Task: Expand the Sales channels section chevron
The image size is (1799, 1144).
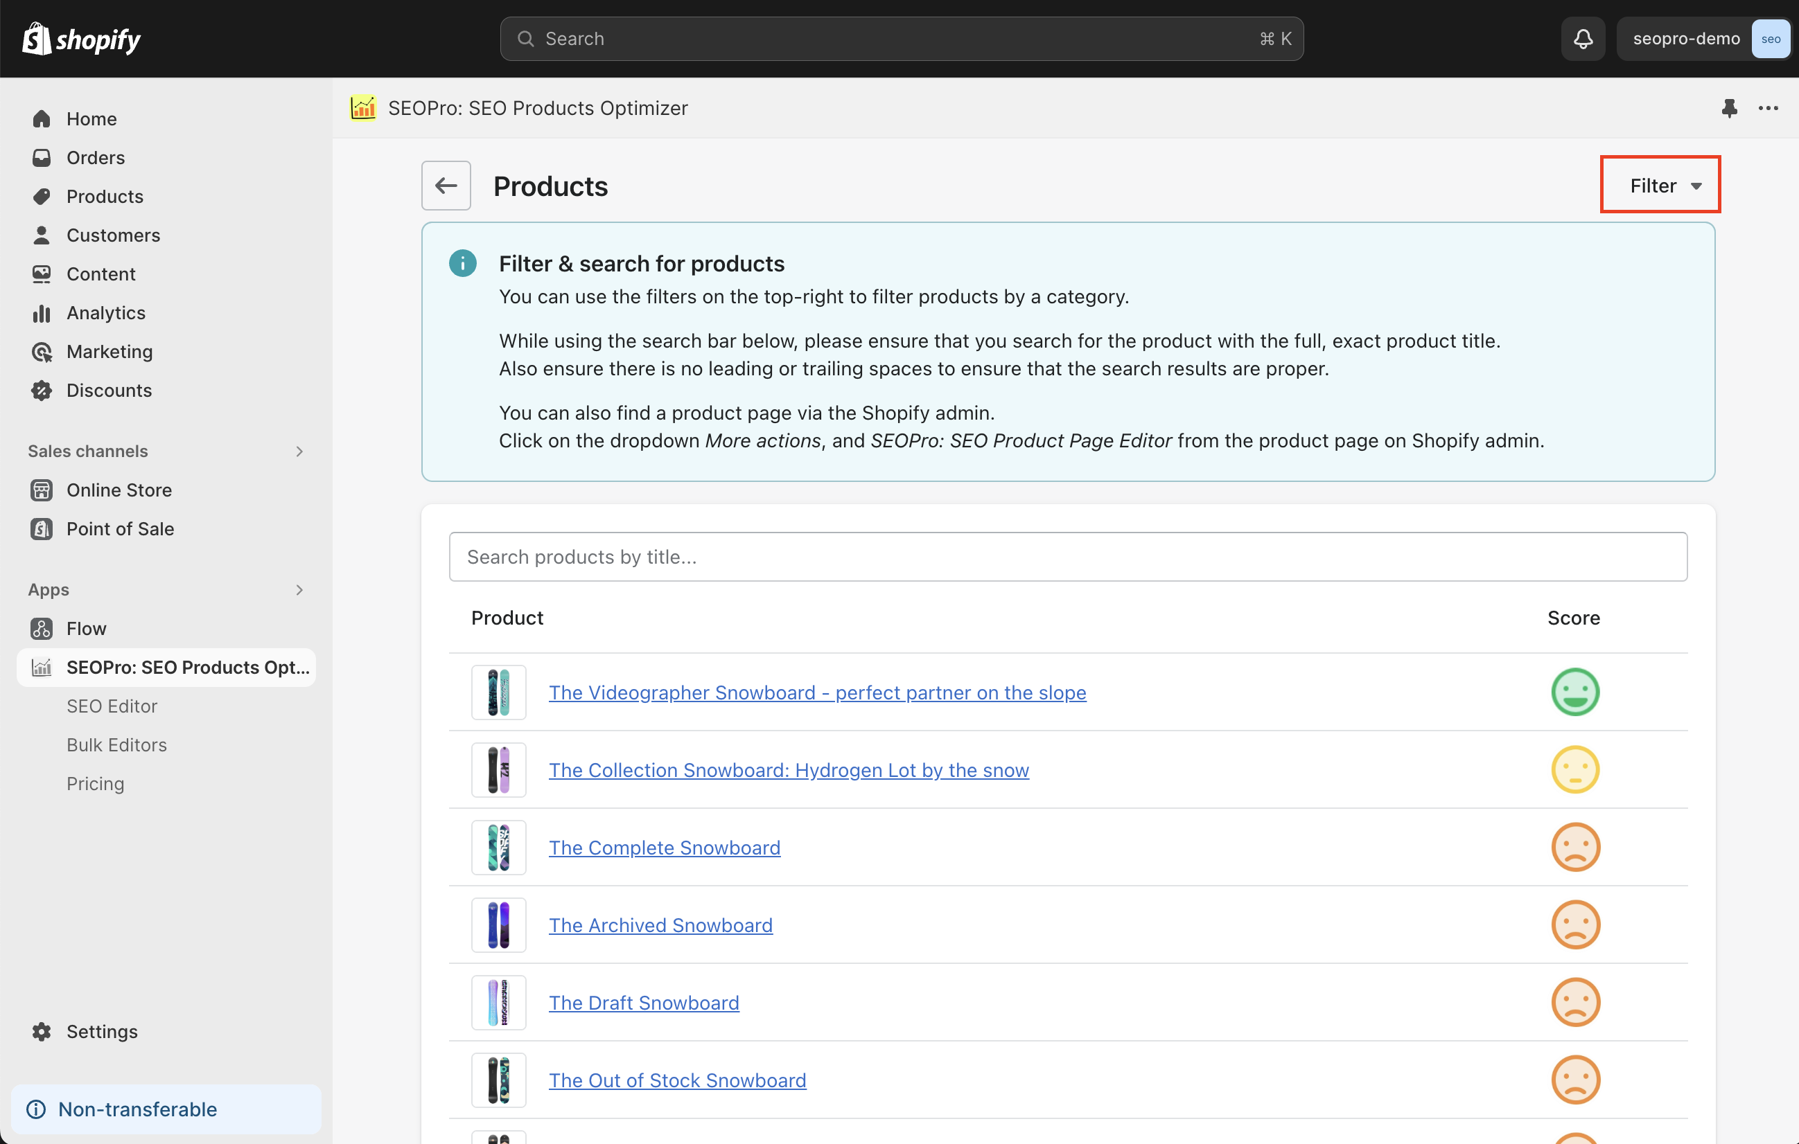Action: coord(299,451)
